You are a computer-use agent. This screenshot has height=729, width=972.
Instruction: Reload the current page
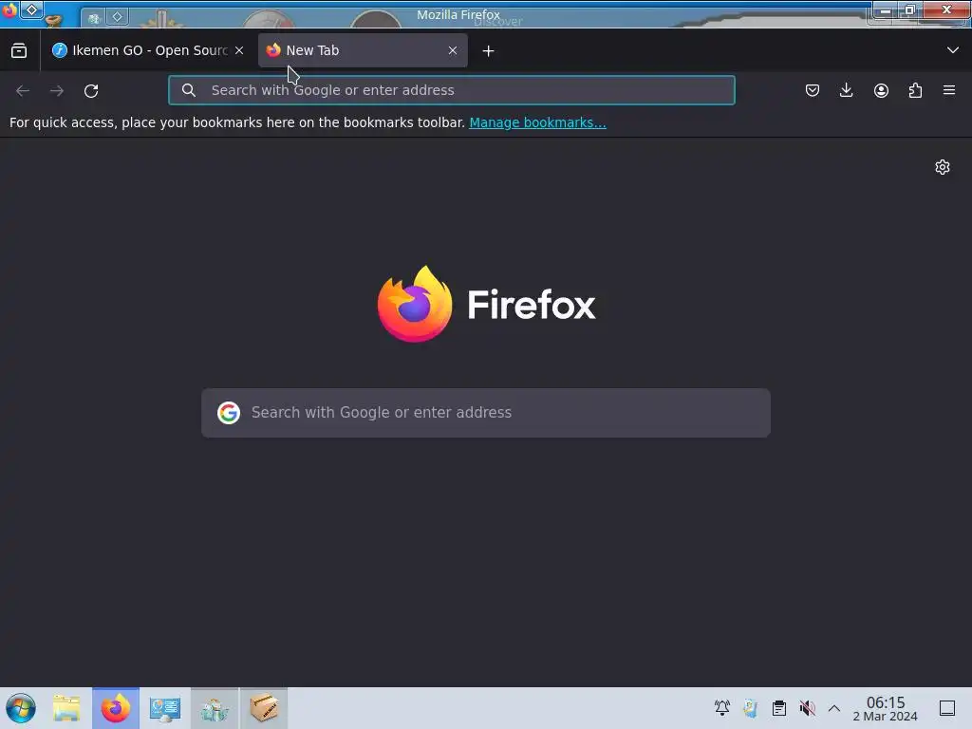coord(91,90)
